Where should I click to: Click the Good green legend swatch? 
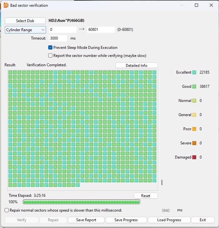194,87
